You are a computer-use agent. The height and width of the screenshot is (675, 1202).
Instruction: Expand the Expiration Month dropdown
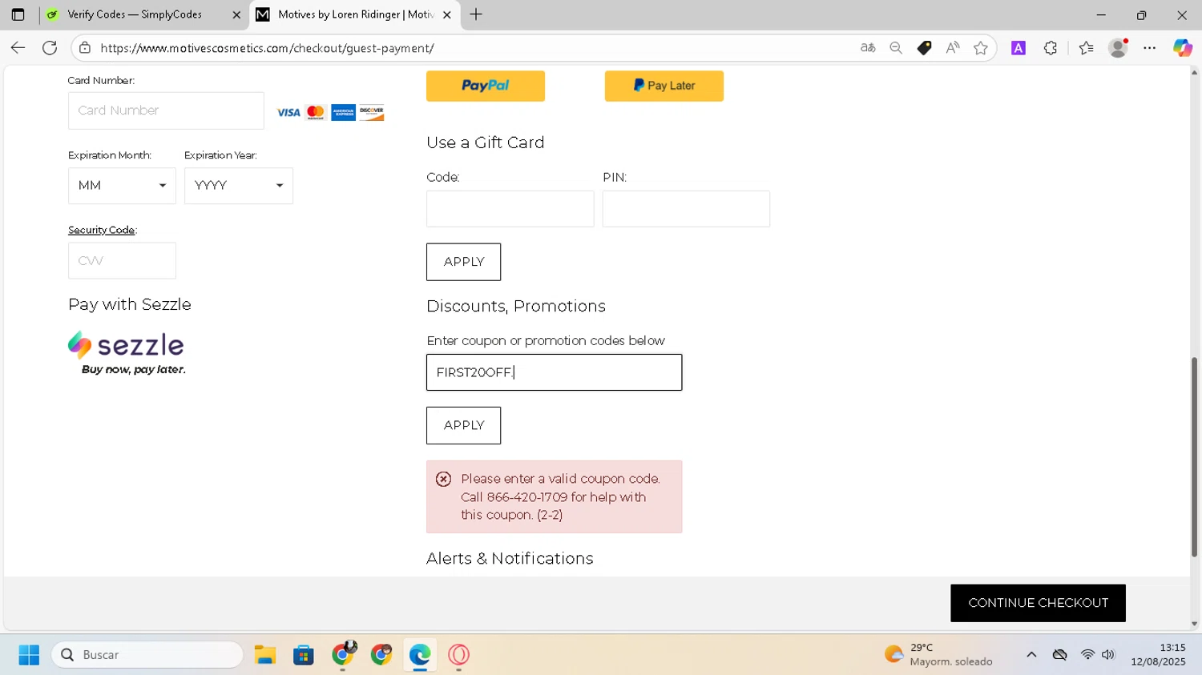122,186
